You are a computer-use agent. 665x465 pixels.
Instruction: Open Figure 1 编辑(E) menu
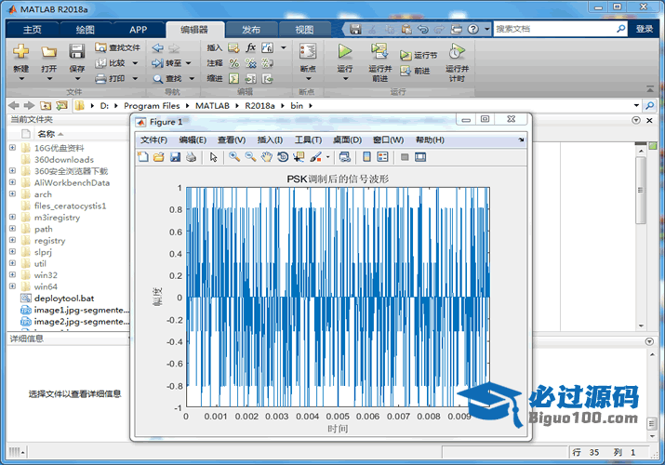(x=193, y=139)
